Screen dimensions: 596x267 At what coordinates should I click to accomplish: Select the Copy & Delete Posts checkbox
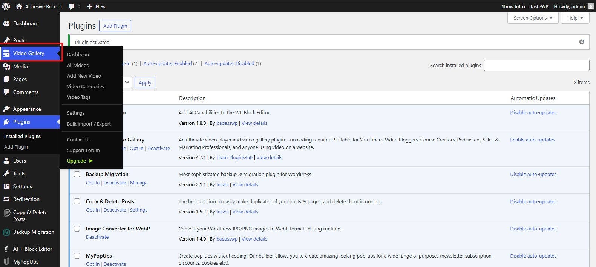(77, 201)
